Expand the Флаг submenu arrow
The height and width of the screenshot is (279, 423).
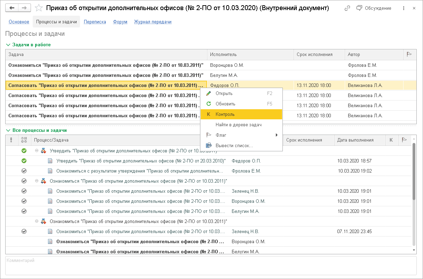pos(277,135)
